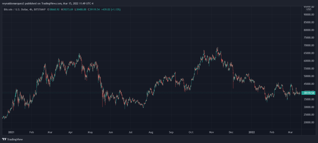Click the Oct time axis label
318x143 pixels.
pos(191,132)
